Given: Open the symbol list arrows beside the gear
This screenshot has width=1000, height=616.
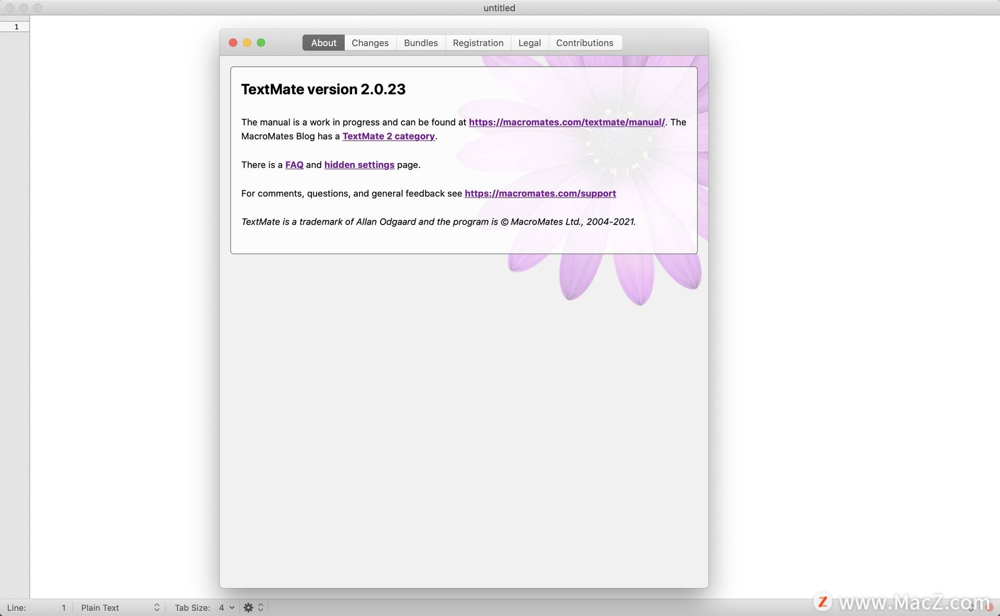Looking at the screenshot, I should click(x=261, y=608).
